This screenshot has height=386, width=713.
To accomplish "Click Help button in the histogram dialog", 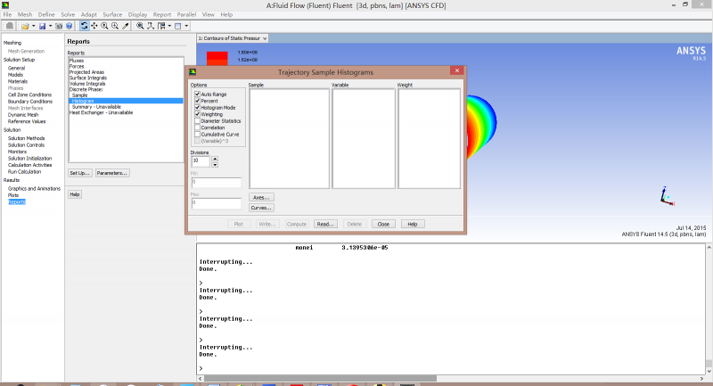I will (x=413, y=224).
